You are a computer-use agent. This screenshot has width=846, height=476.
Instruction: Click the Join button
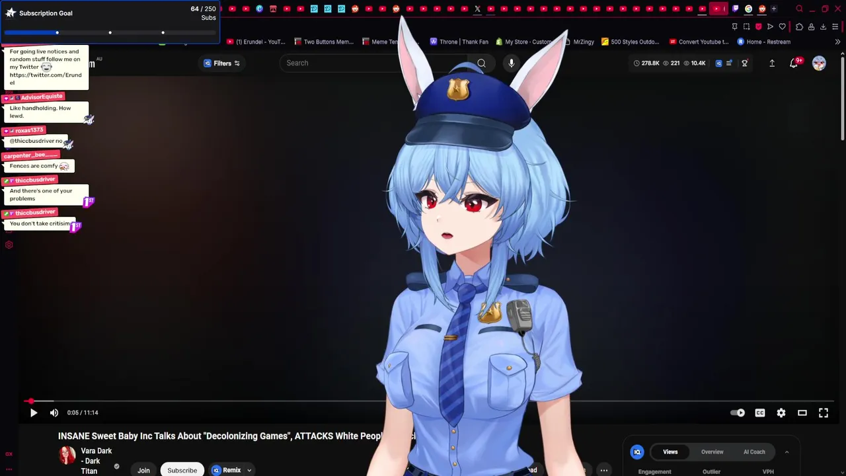143,470
